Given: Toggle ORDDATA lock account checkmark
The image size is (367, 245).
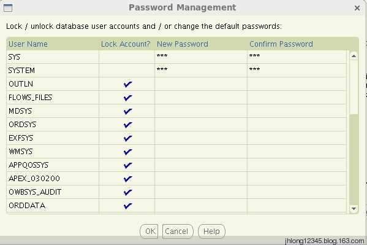Looking at the screenshot, I should tap(127, 206).
